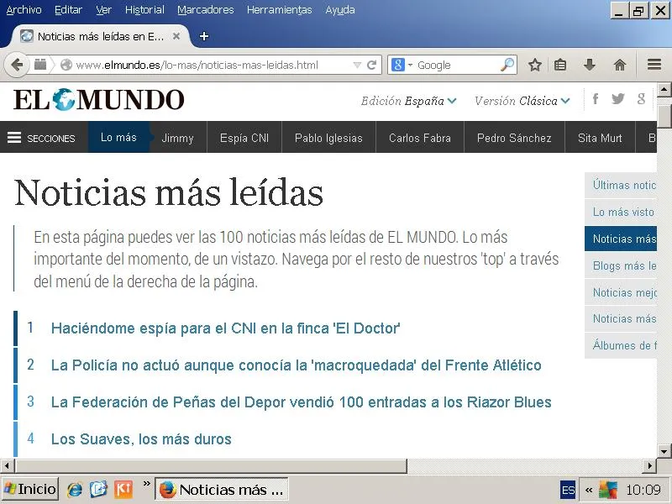This screenshot has height=504, width=672.
Task: Open the Secciones hamburger menu
Action: tap(41, 138)
